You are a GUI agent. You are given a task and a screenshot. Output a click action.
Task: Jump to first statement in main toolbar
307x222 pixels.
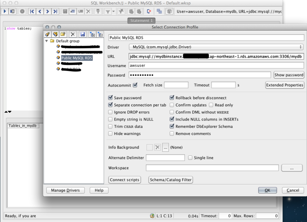pos(32,12)
